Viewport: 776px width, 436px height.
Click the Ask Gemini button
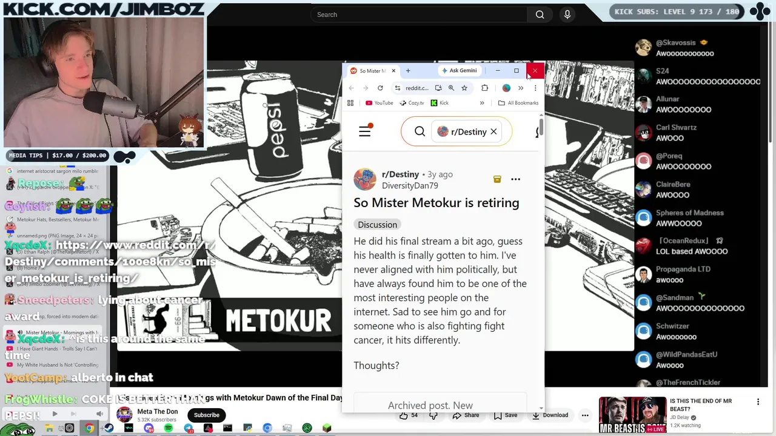(x=459, y=71)
